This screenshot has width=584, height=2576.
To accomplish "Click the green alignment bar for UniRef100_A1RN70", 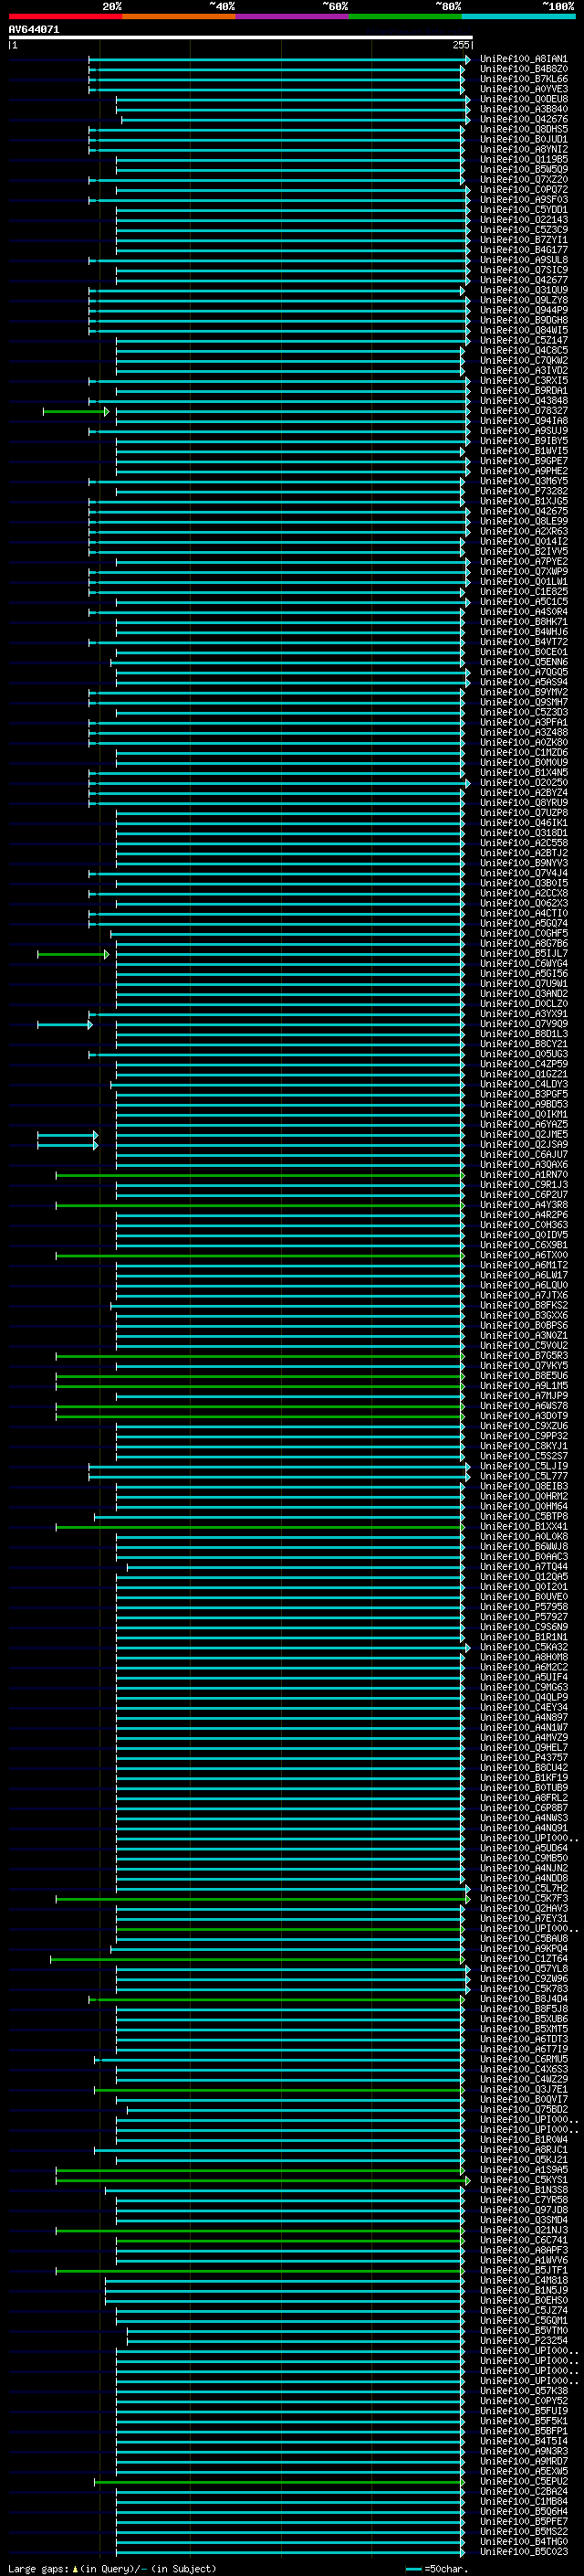I will click(259, 1176).
